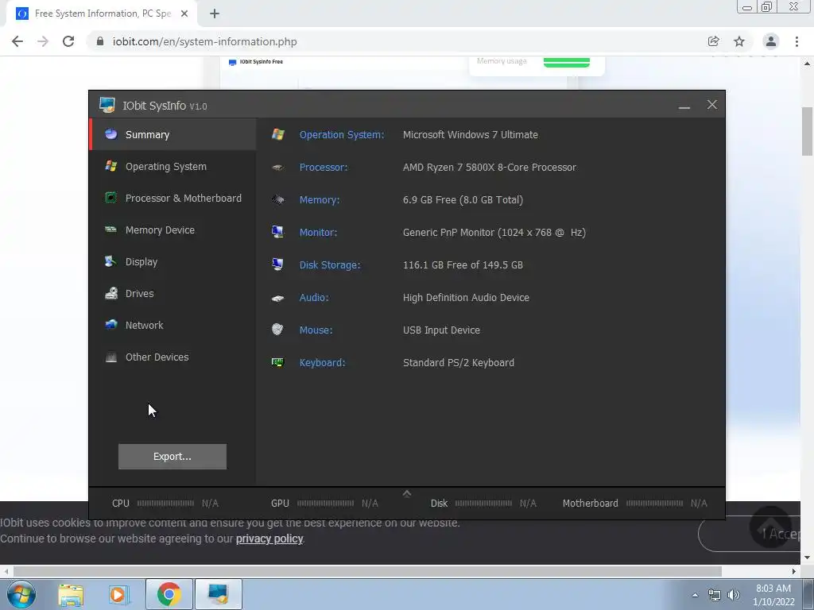
Task: Click 116.1 GB Free of 149.5 GB
Action: point(463,265)
